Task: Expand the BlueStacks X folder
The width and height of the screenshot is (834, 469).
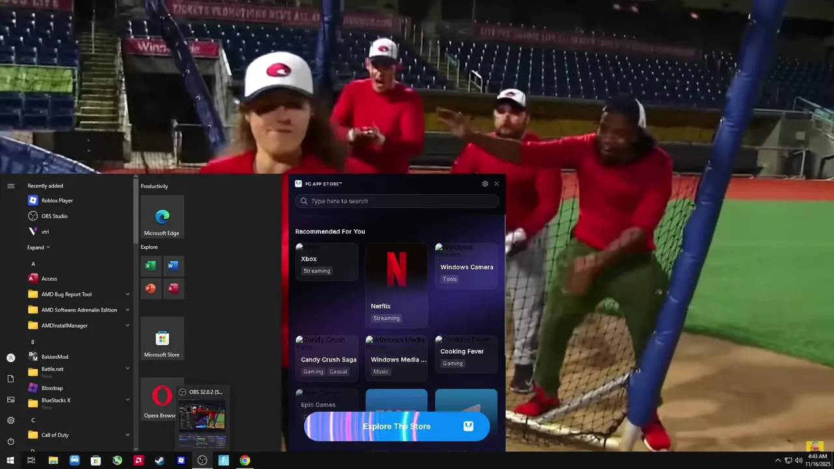Action: 128,400
